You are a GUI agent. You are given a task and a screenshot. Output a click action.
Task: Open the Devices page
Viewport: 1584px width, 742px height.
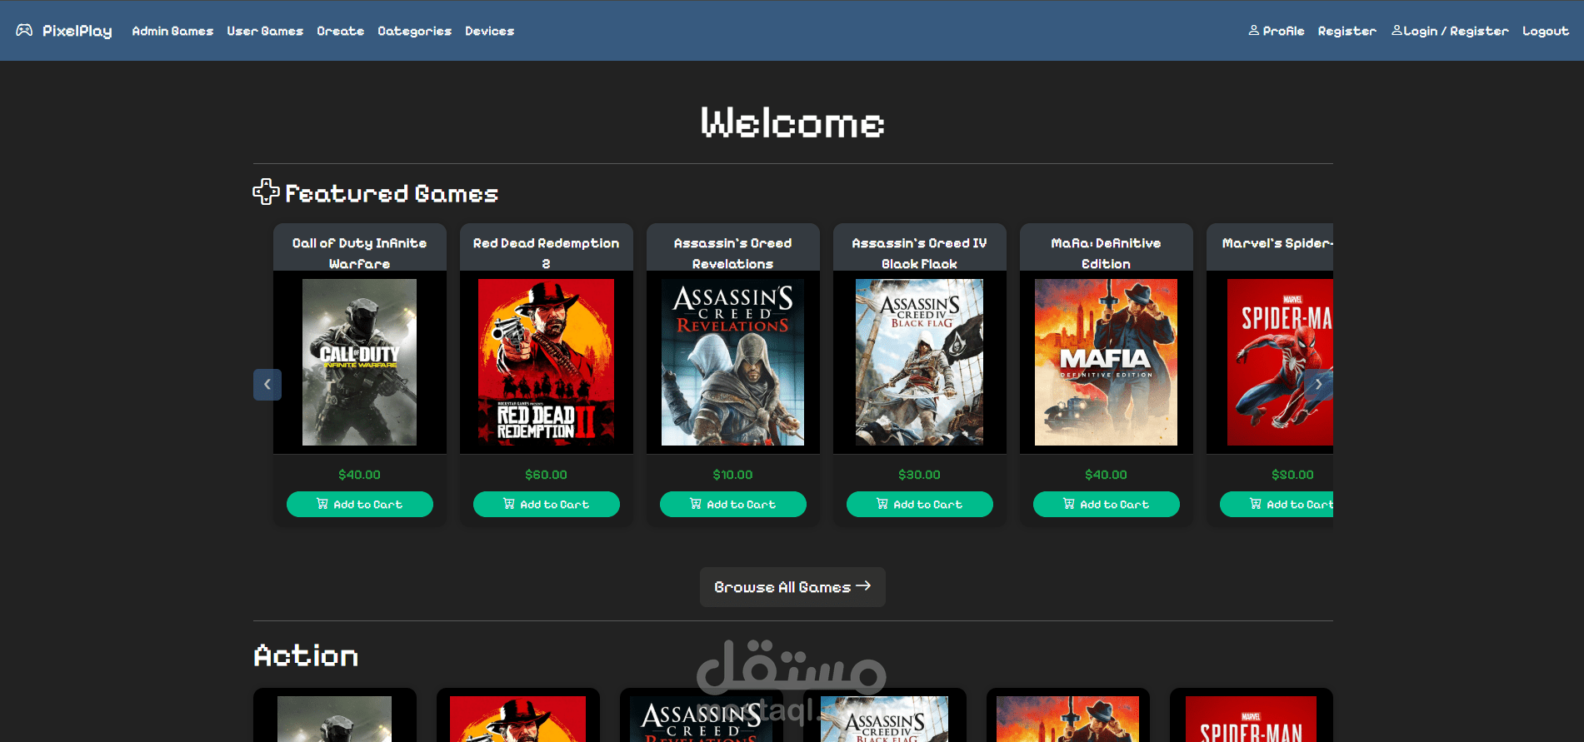tap(489, 31)
